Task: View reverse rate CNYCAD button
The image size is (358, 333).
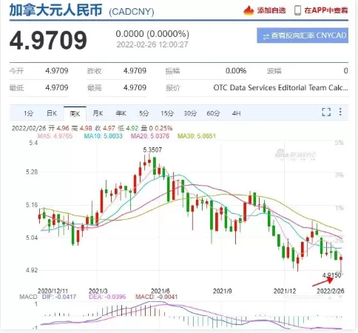Action: coord(303,36)
